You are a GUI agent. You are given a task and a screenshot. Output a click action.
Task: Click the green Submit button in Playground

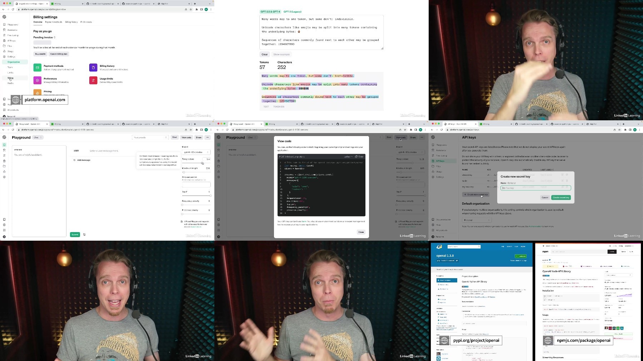75,235
